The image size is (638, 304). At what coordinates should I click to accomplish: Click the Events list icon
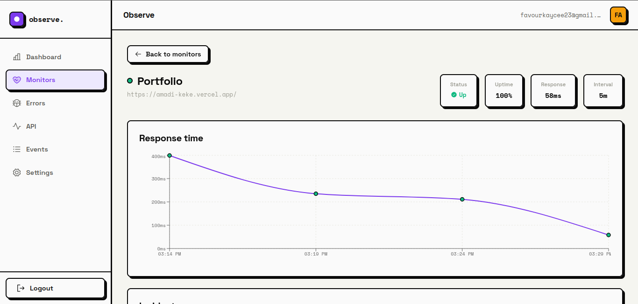coord(17,149)
